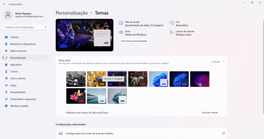The width and height of the screenshot is (264, 139).
Task: Click the Jogos controller icon
Action: click(x=6, y=85)
